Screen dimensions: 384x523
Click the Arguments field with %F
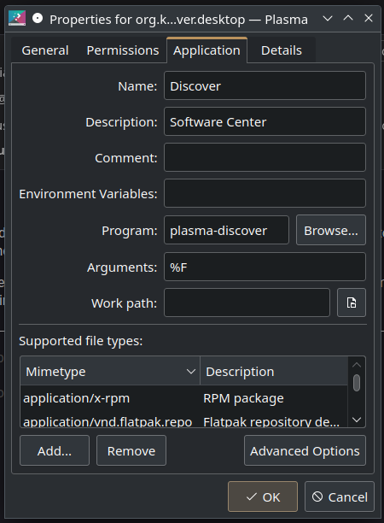tap(265, 267)
